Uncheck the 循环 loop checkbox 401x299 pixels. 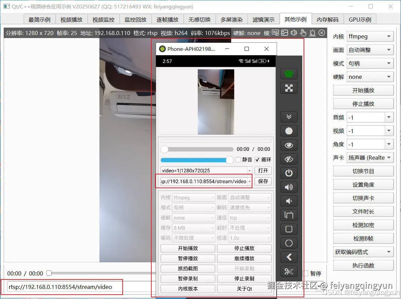point(258,160)
